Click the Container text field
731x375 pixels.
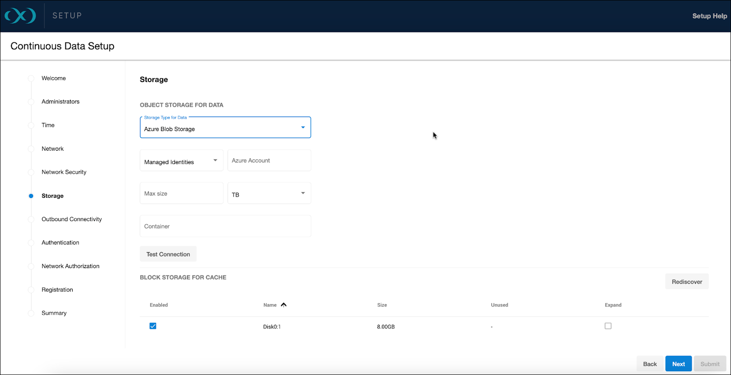tap(225, 227)
